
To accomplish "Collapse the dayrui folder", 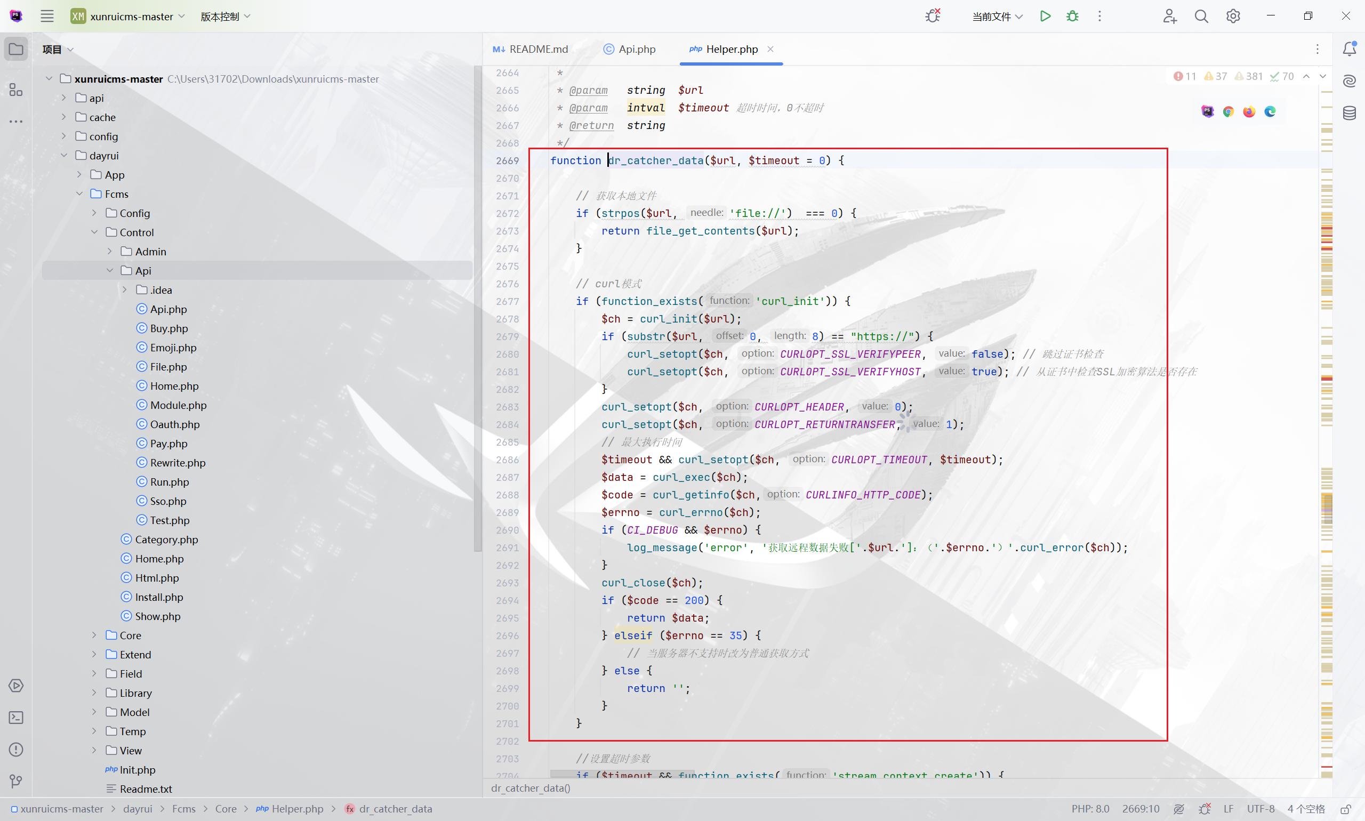I will point(64,156).
